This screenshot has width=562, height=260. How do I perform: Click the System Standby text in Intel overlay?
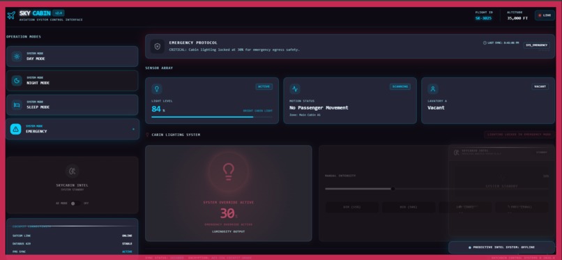501,186
